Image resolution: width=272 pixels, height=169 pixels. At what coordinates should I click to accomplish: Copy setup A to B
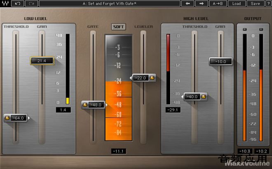(218, 3)
